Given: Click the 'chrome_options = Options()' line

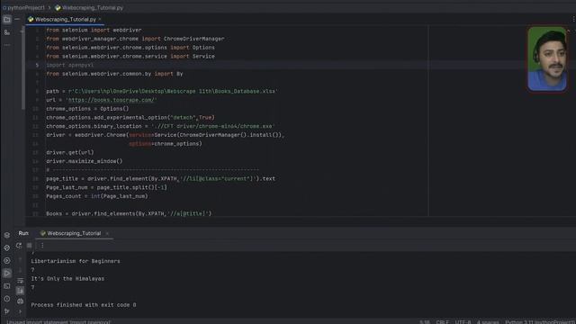Looking at the screenshot, I should [x=87, y=109].
